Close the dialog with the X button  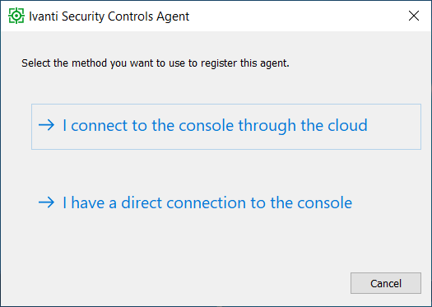point(414,16)
